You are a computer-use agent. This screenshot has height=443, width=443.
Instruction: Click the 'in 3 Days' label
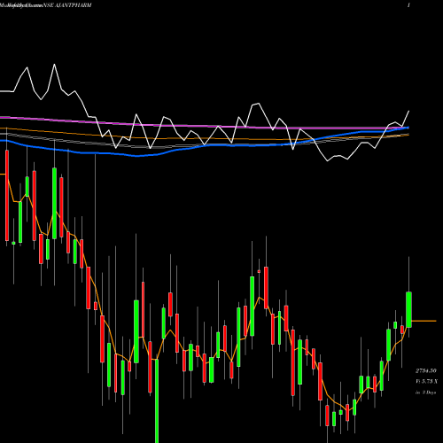425,392
